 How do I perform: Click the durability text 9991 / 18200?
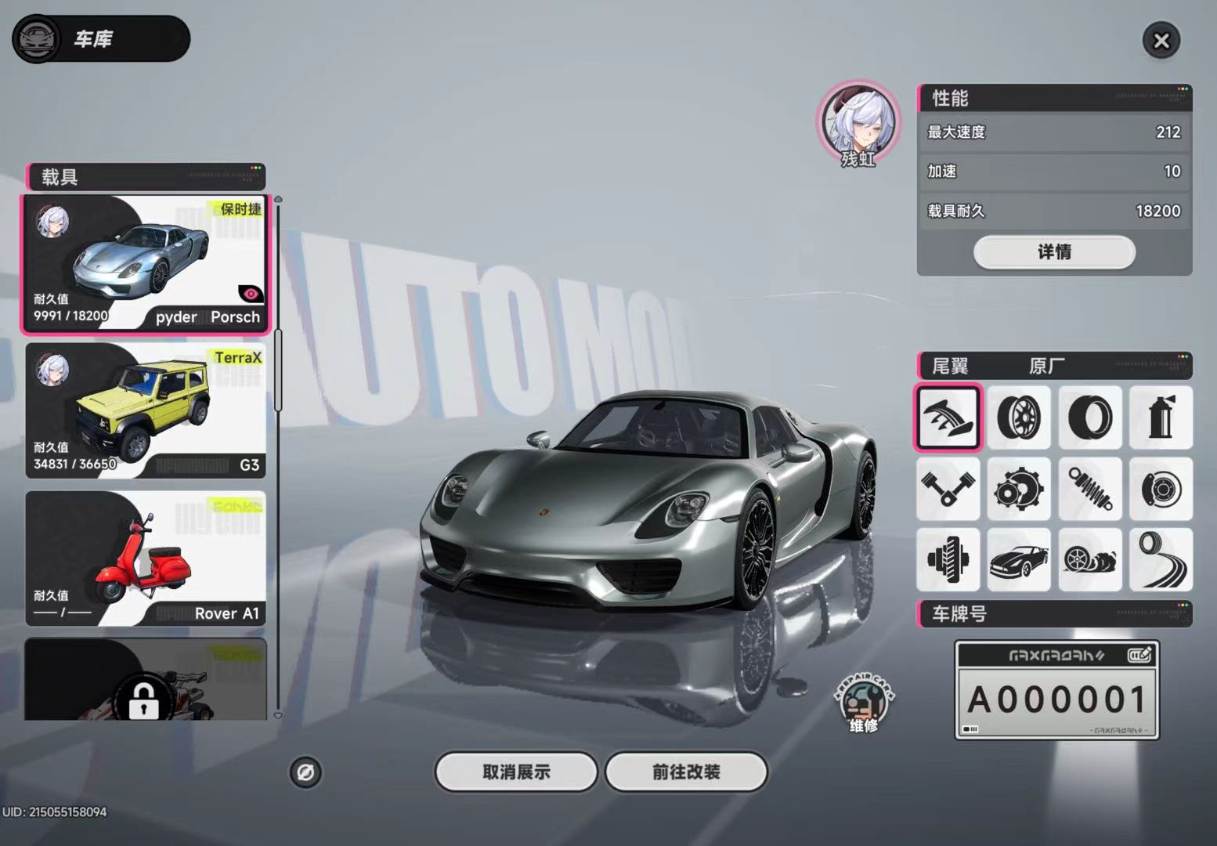(x=70, y=316)
